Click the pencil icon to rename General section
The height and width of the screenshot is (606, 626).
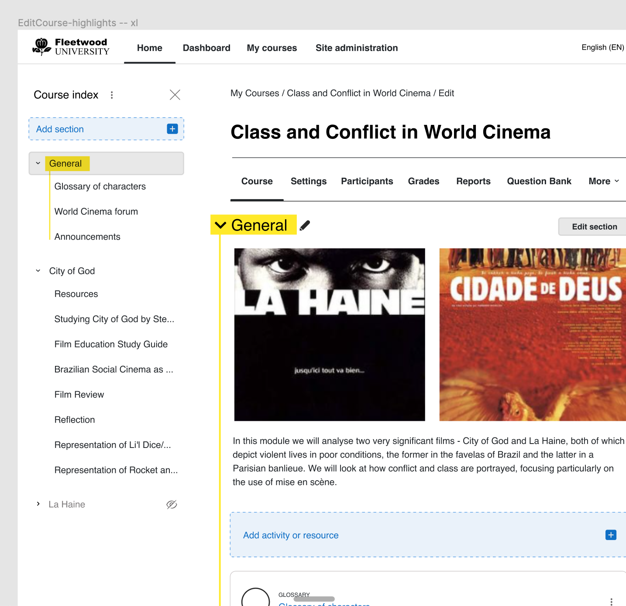(x=305, y=225)
